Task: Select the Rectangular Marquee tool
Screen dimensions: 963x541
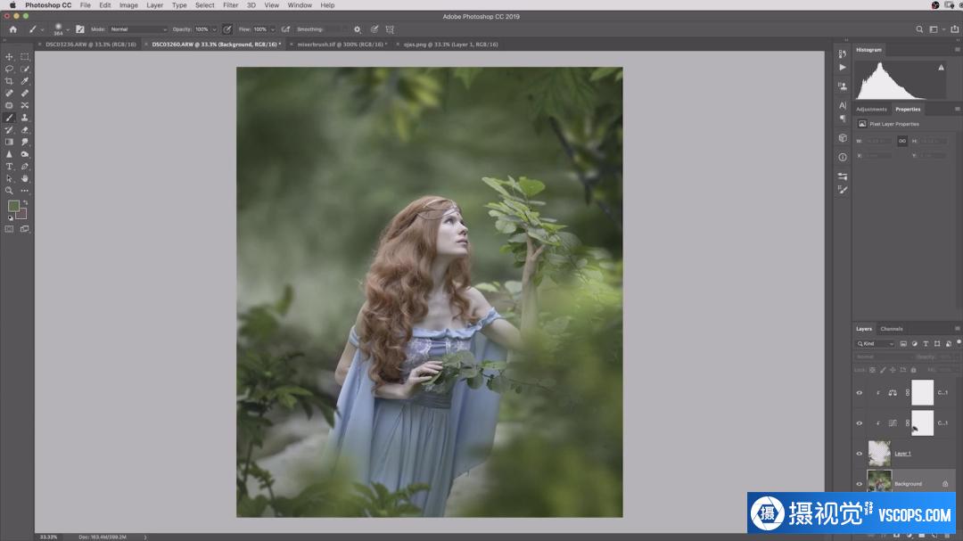Action: click(25, 56)
